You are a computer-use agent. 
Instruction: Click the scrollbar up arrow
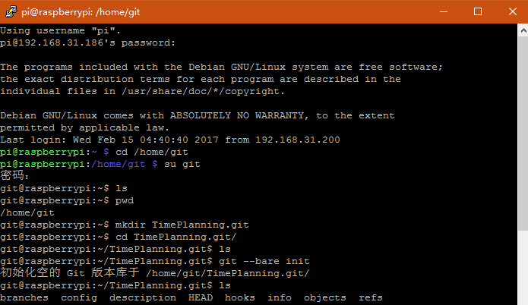click(x=522, y=30)
